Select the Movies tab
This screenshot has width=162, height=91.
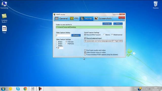(87, 18)
